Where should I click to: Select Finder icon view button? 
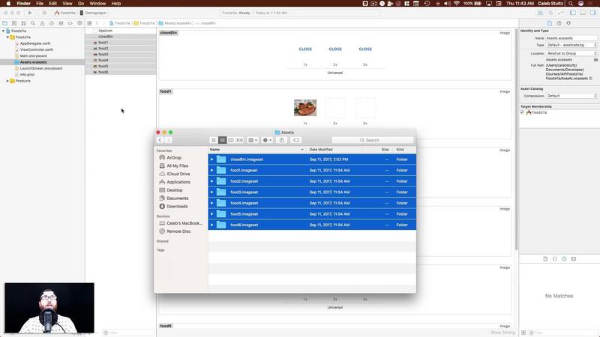(x=214, y=140)
